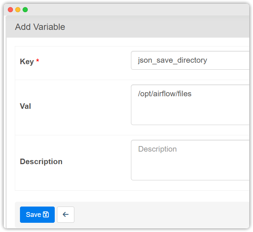
Task: Click the bold Description field label
Action: (41, 162)
